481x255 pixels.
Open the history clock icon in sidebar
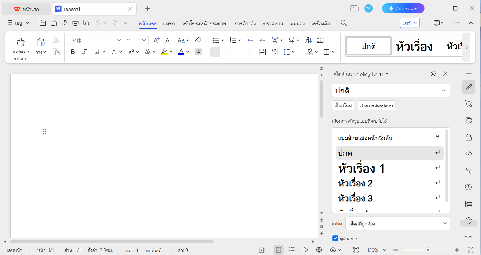pyautogui.click(x=469, y=187)
